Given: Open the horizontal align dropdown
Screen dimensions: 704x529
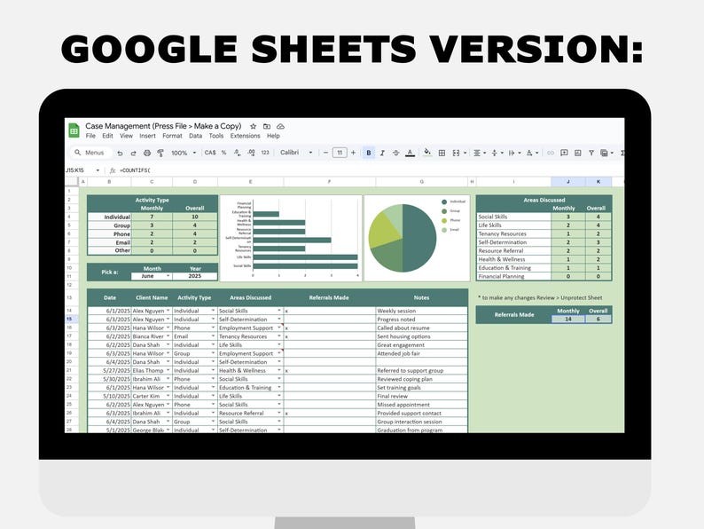Looking at the screenshot, I should (x=480, y=153).
